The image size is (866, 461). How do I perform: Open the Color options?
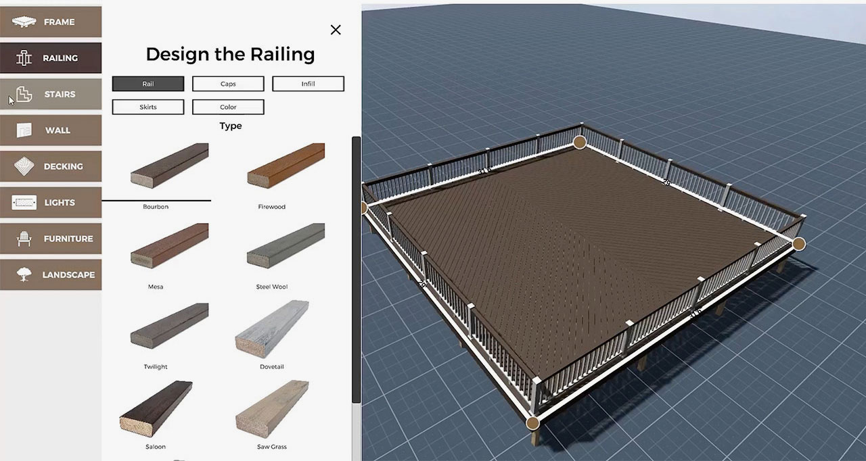[228, 107]
